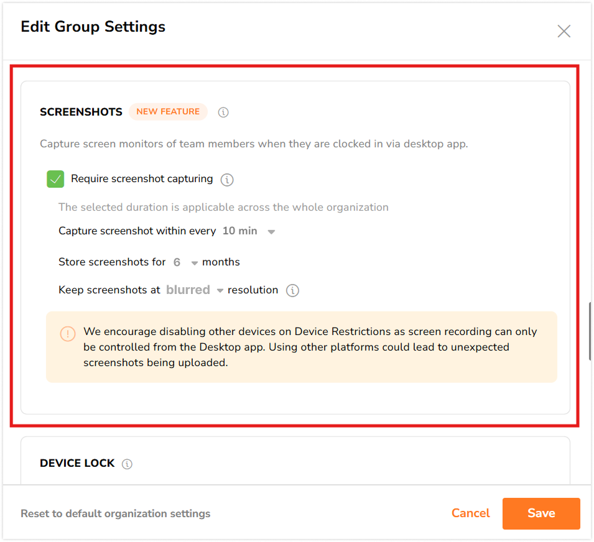Expand the store screenshots months dropdown
The height and width of the screenshot is (542, 594).
(x=185, y=262)
